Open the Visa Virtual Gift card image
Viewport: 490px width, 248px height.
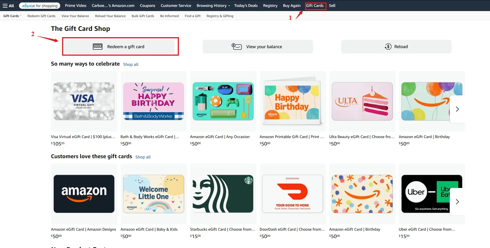point(84,101)
